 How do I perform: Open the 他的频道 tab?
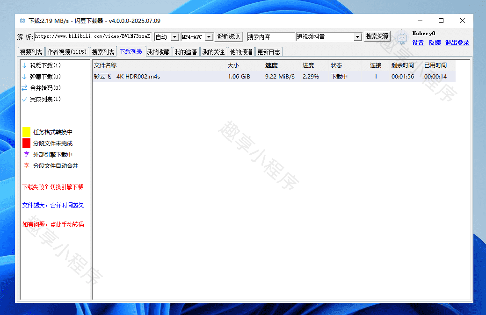(x=241, y=52)
